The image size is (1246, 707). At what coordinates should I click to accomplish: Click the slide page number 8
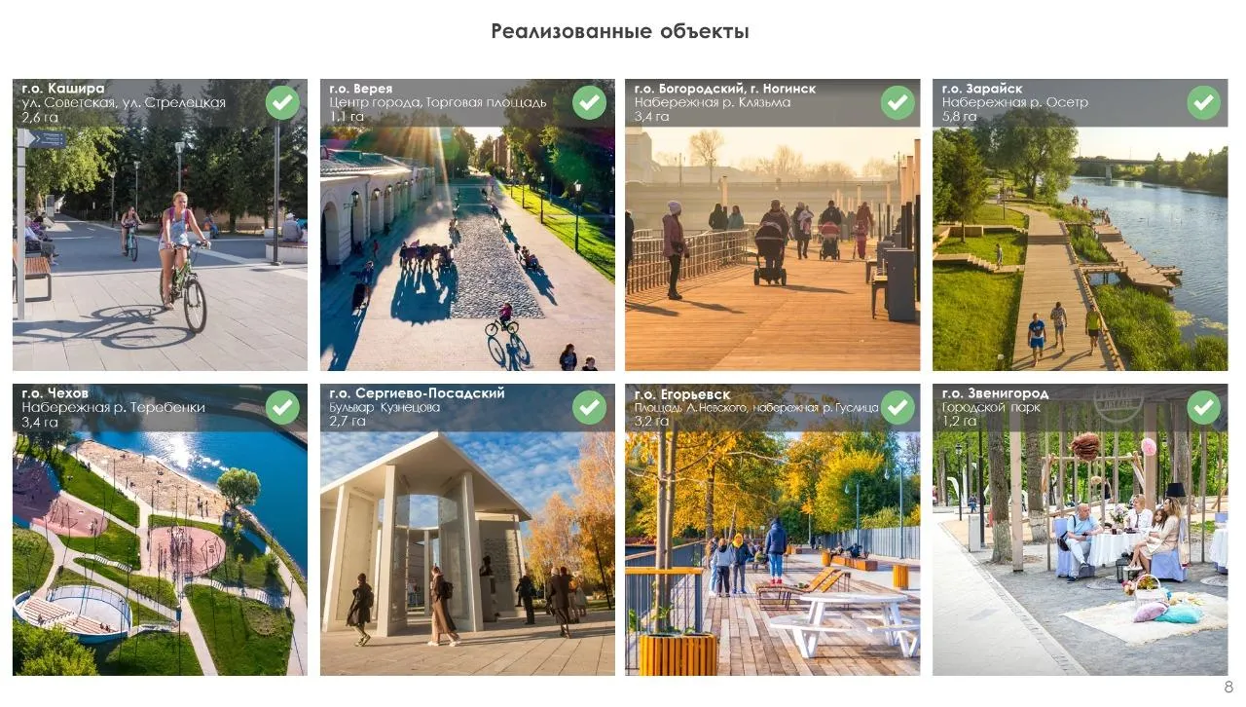(1228, 687)
